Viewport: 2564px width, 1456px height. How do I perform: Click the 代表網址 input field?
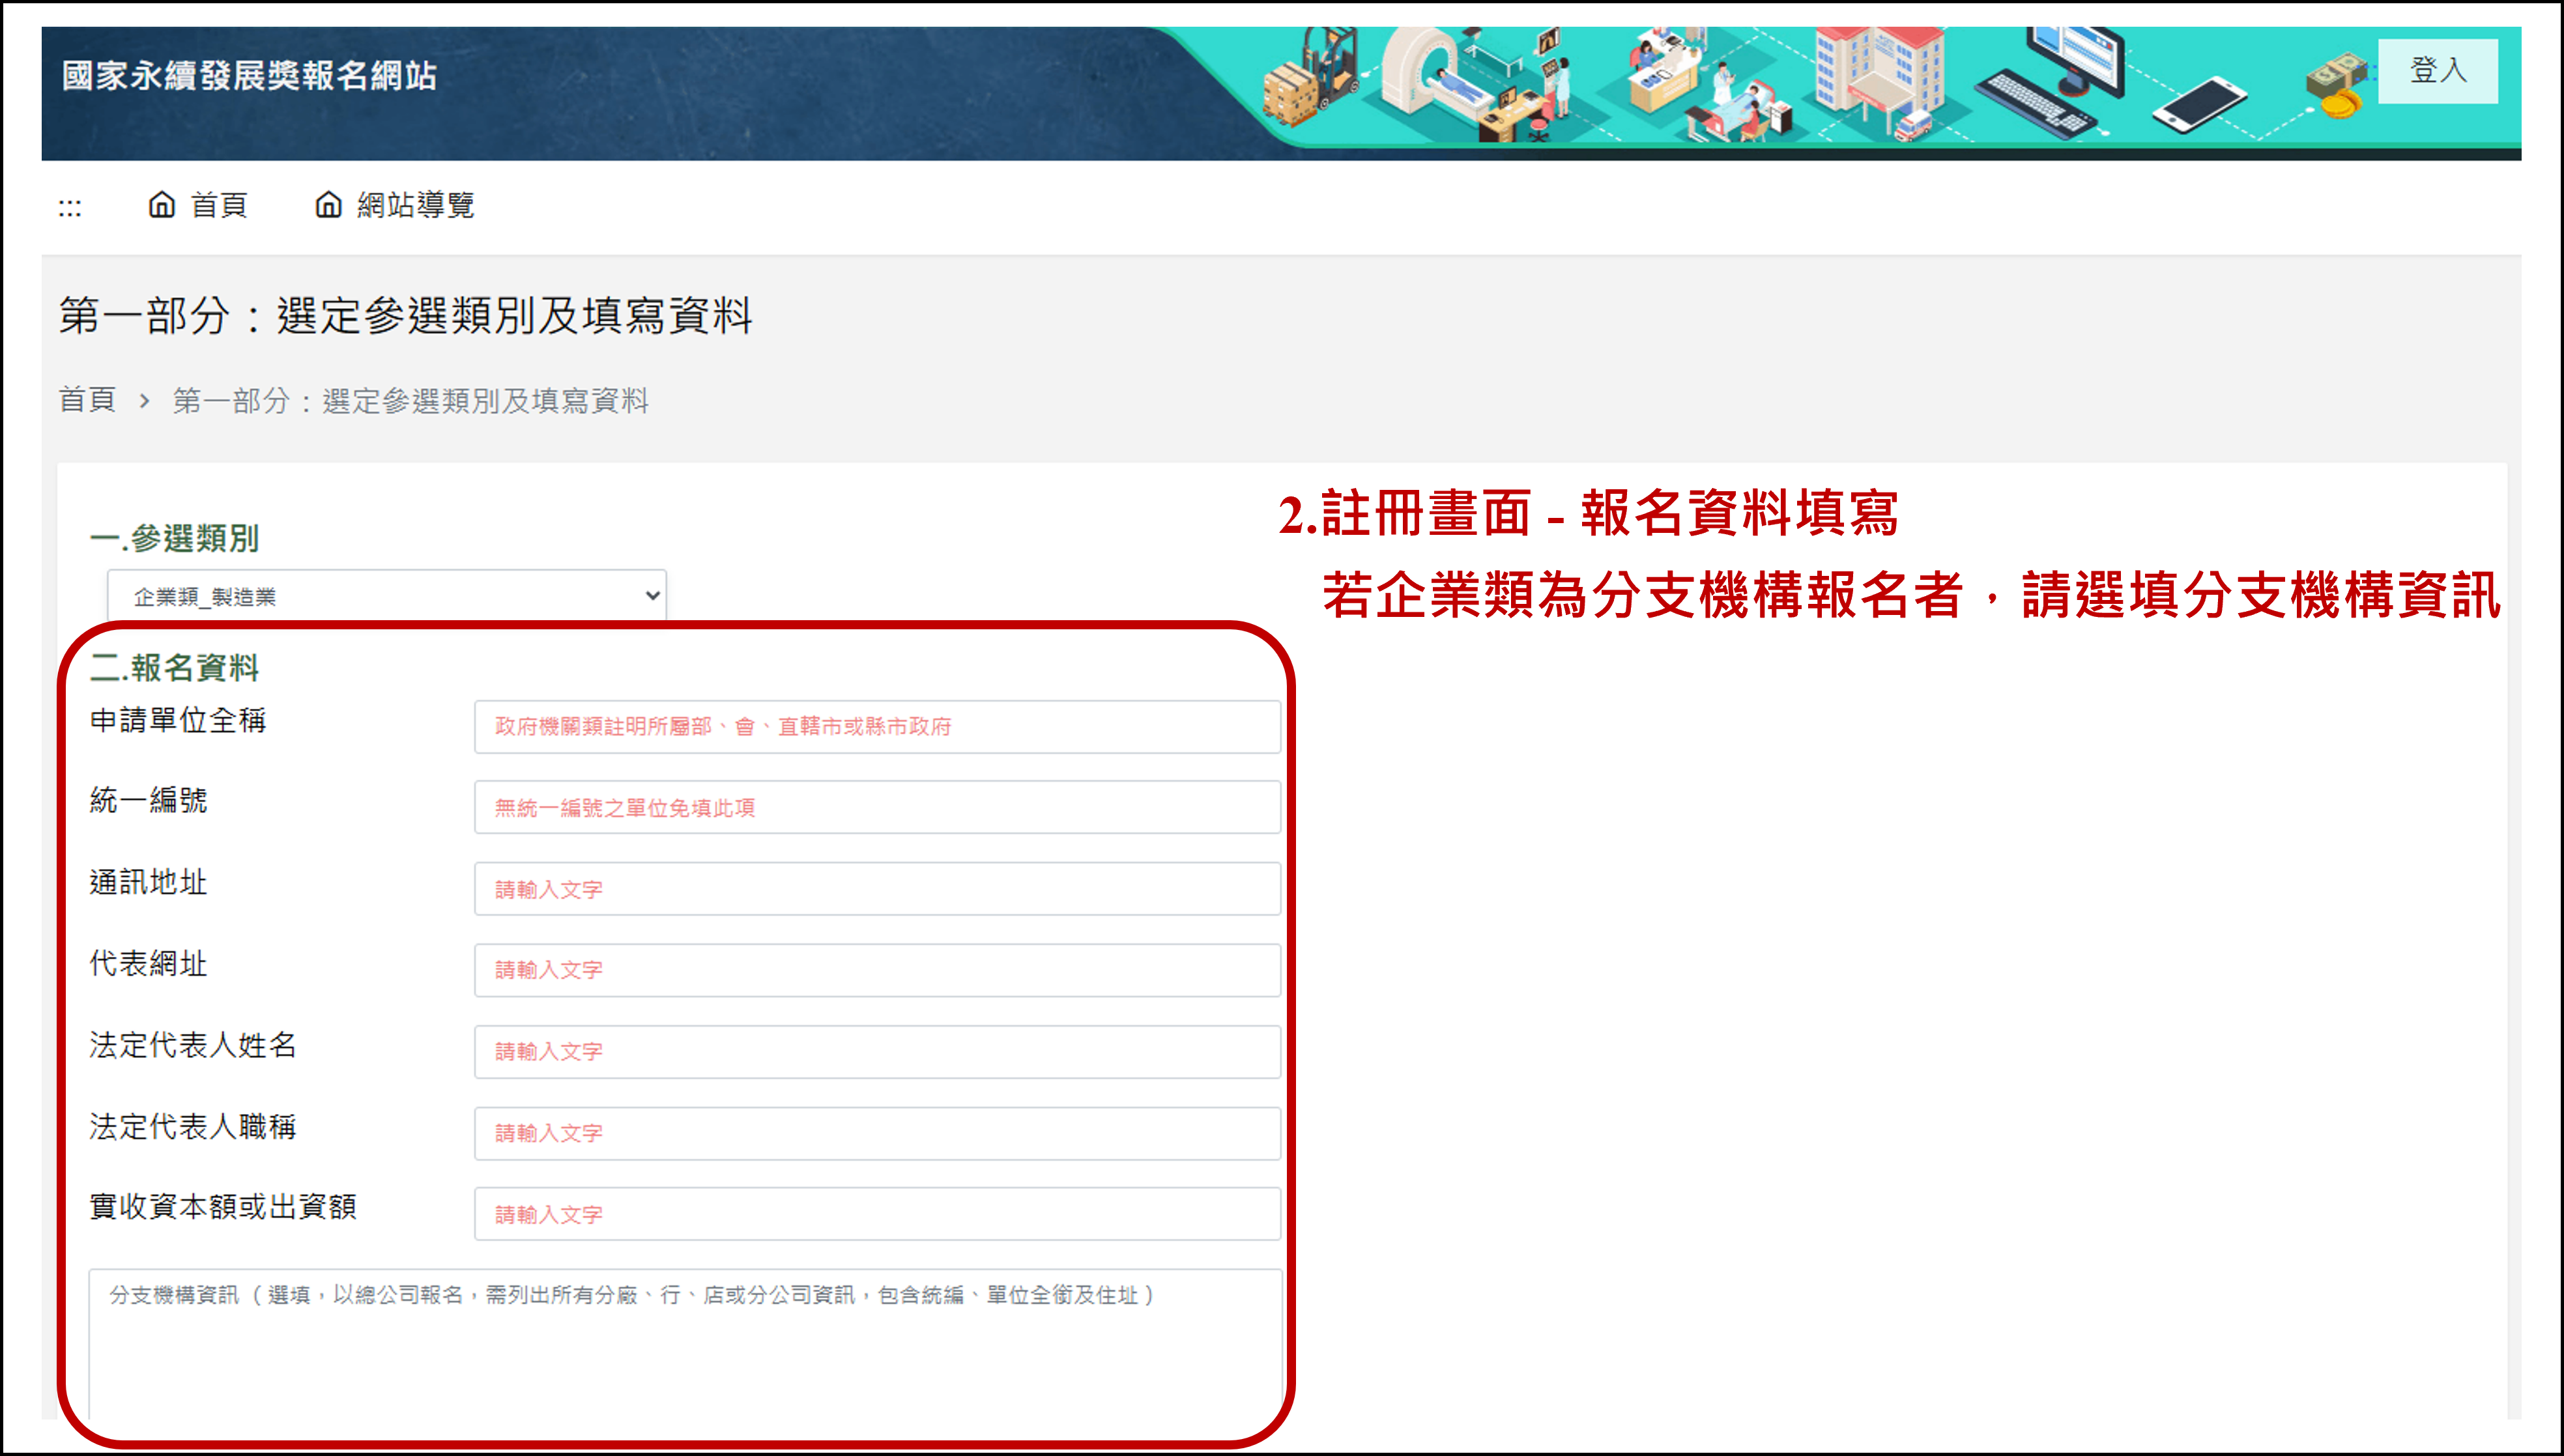coord(877,970)
